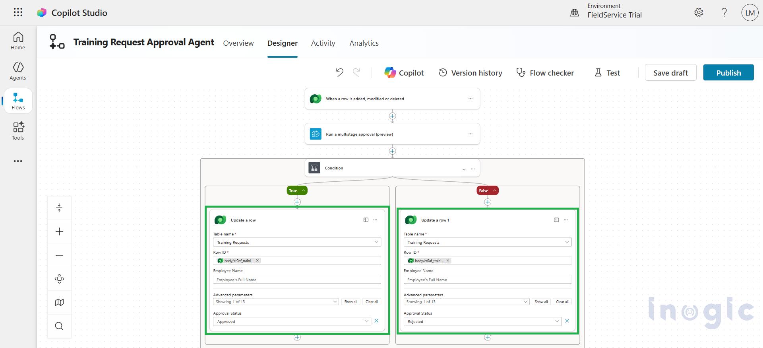Open Approval Status dropdown showing Approved
The height and width of the screenshot is (348, 763).
(292, 321)
